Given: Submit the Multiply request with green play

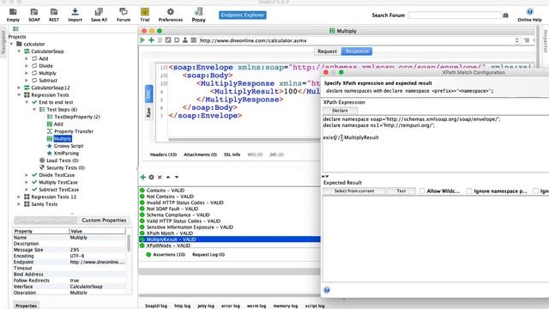Looking at the screenshot, I should (x=142, y=40).
